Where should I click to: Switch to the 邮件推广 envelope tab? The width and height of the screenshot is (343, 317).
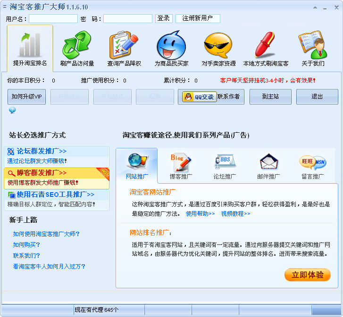(268, 166)
